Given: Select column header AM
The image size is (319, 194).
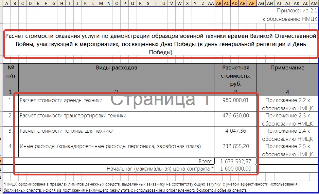Looking at the screenshot, I should (314, 3).
